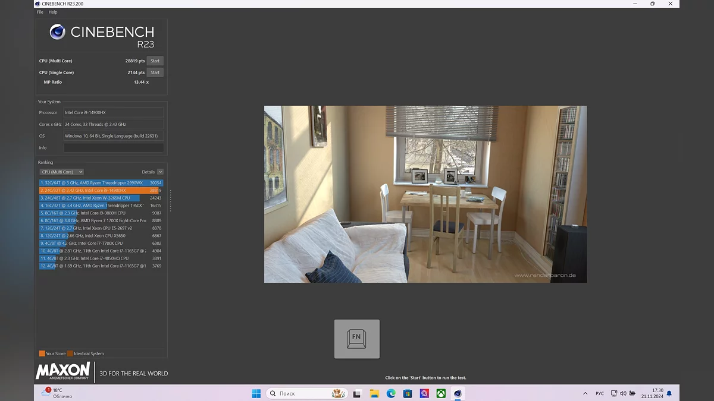Open the Help menu
The image size is (714, 401).
[x=53, y=12]
